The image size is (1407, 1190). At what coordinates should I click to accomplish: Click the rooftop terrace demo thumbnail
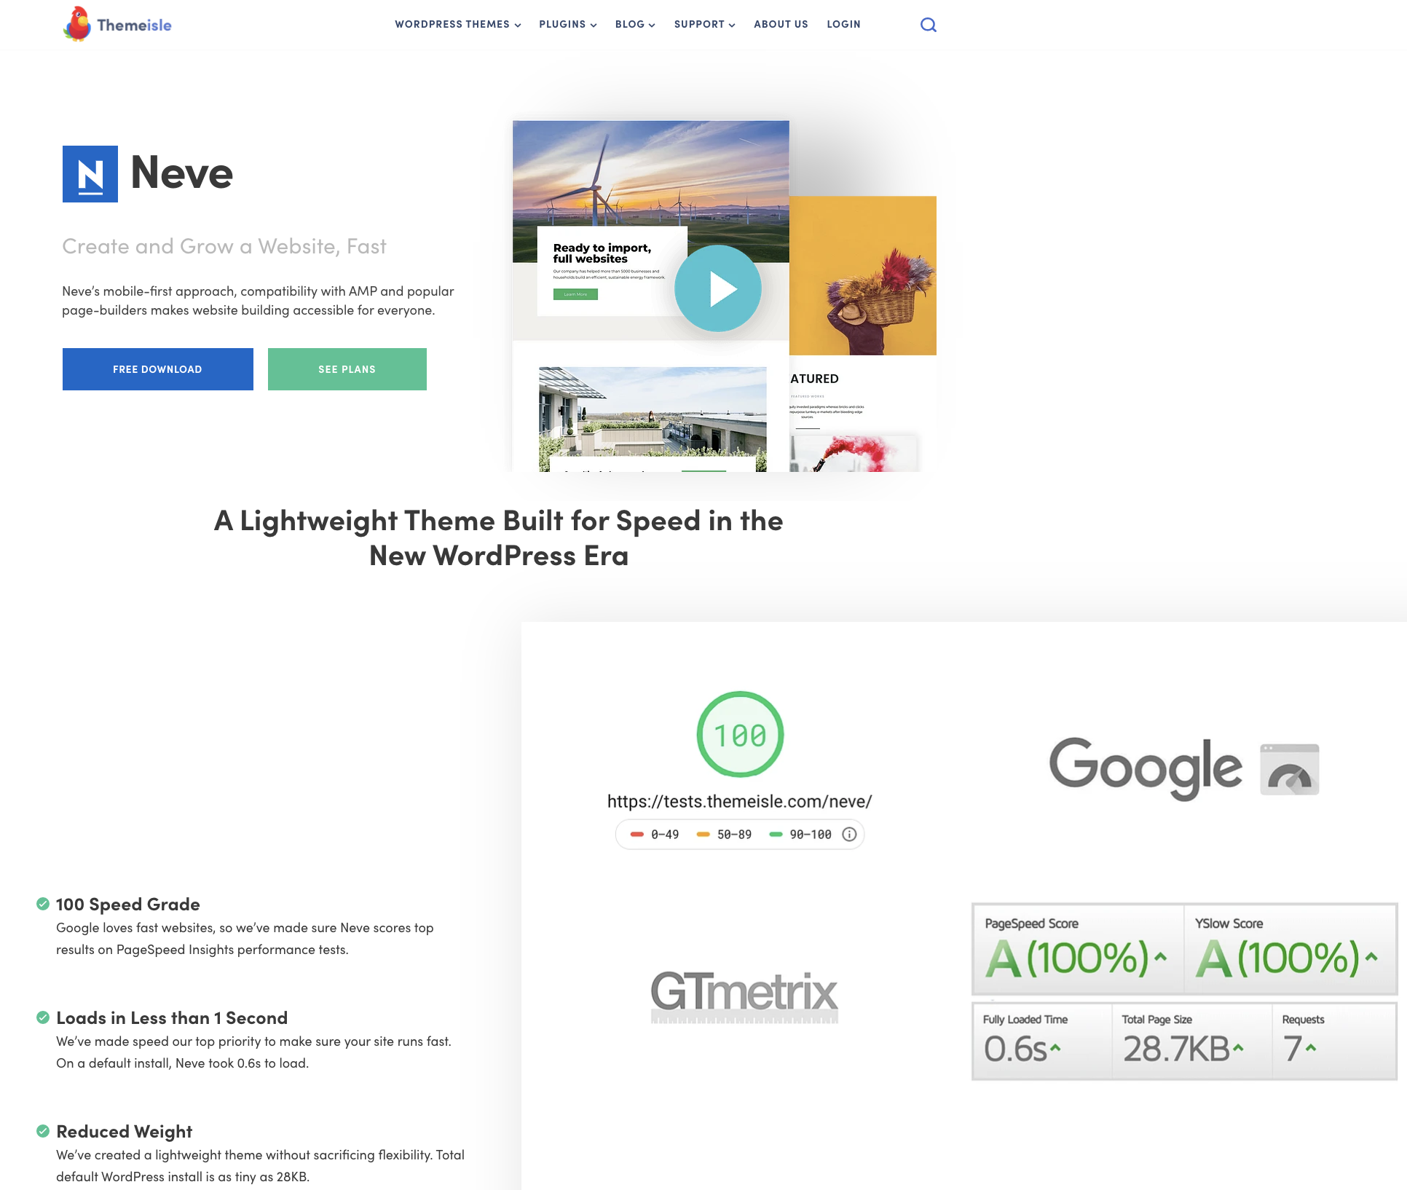653,419
